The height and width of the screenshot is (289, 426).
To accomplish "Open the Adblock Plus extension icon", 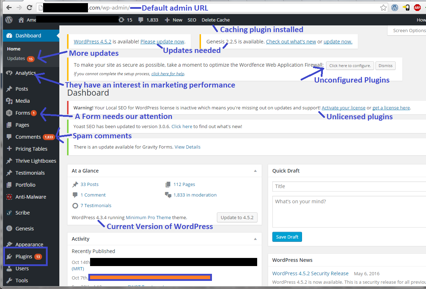I will [x=417, y=7].
